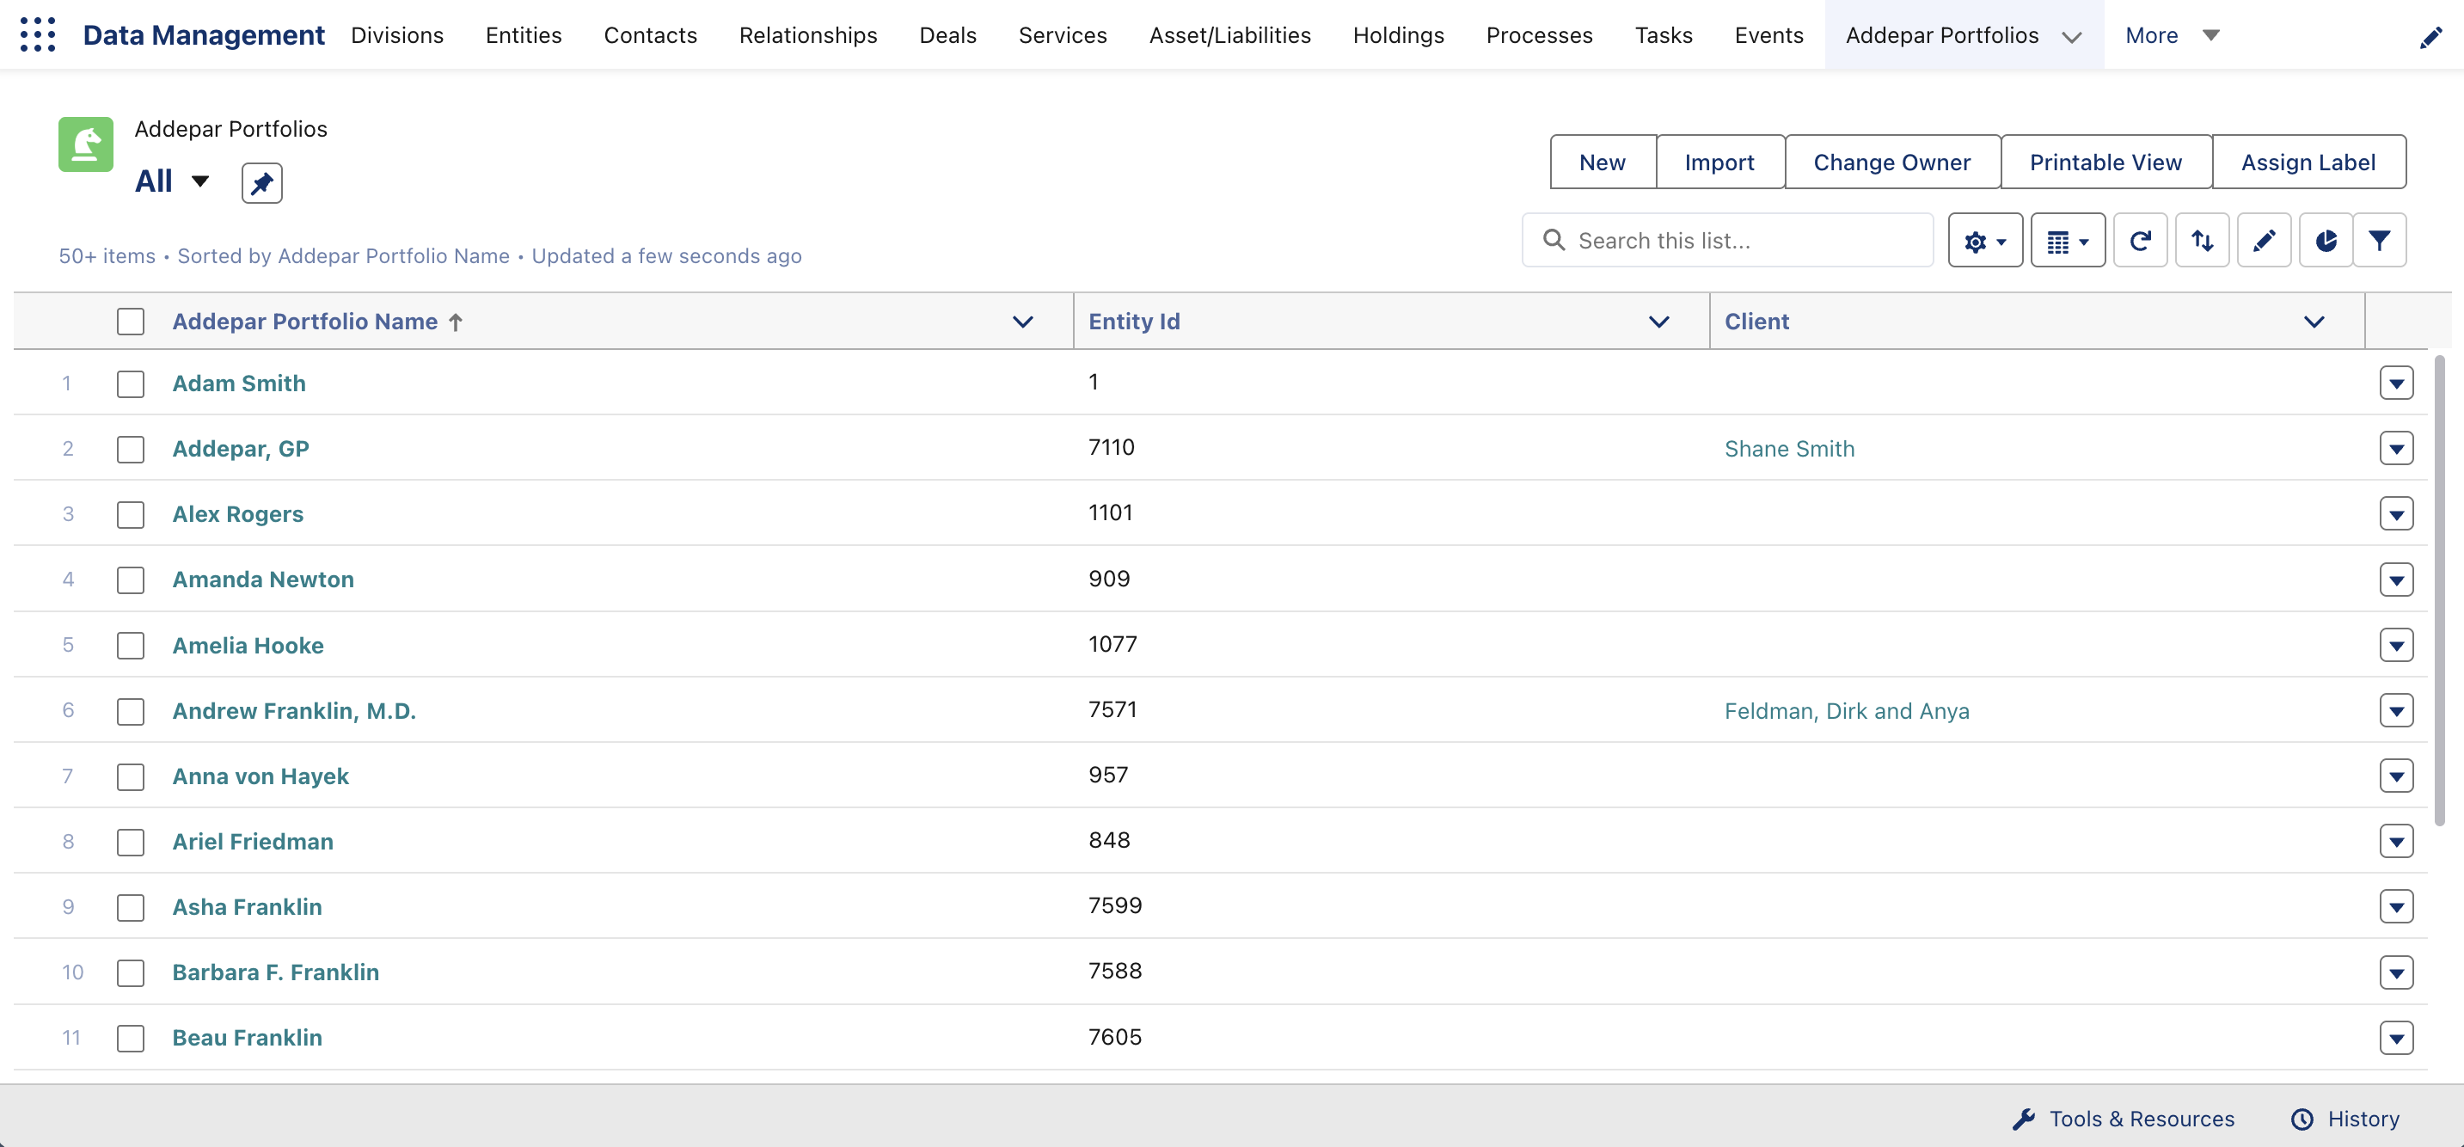Open the Asha Franklin portfolio

(x=247, y=908)
